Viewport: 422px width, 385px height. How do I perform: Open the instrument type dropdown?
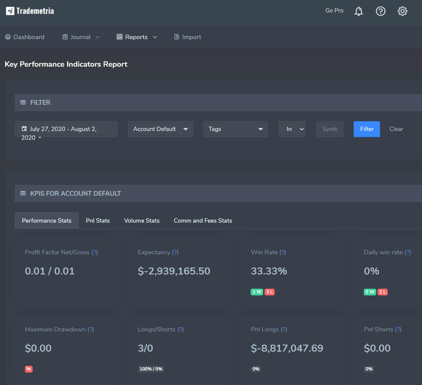tap(292, 129)
